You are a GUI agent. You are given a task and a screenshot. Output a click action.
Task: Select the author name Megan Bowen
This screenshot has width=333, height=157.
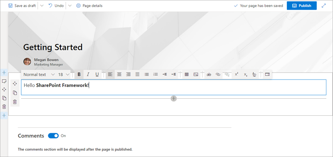46,60
